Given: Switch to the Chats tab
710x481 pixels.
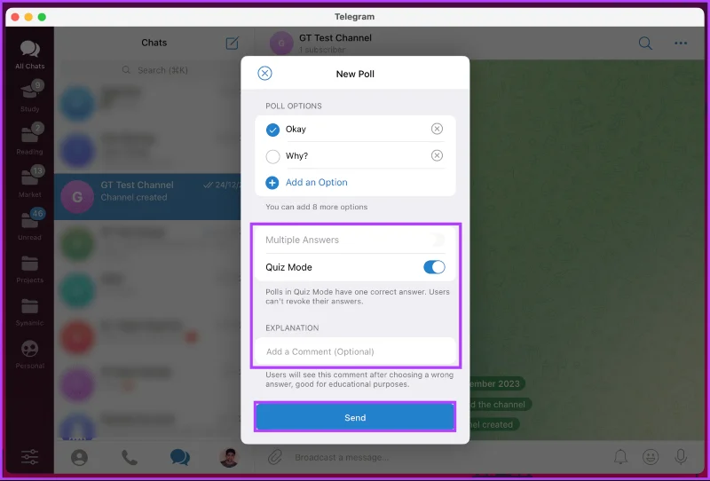Looking at the screenshot, I should pos(180,457).
